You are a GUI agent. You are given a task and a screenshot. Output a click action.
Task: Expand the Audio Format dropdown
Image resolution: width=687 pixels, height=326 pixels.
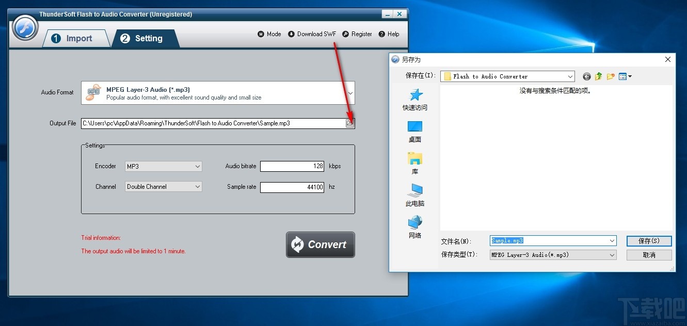(350, 92)
